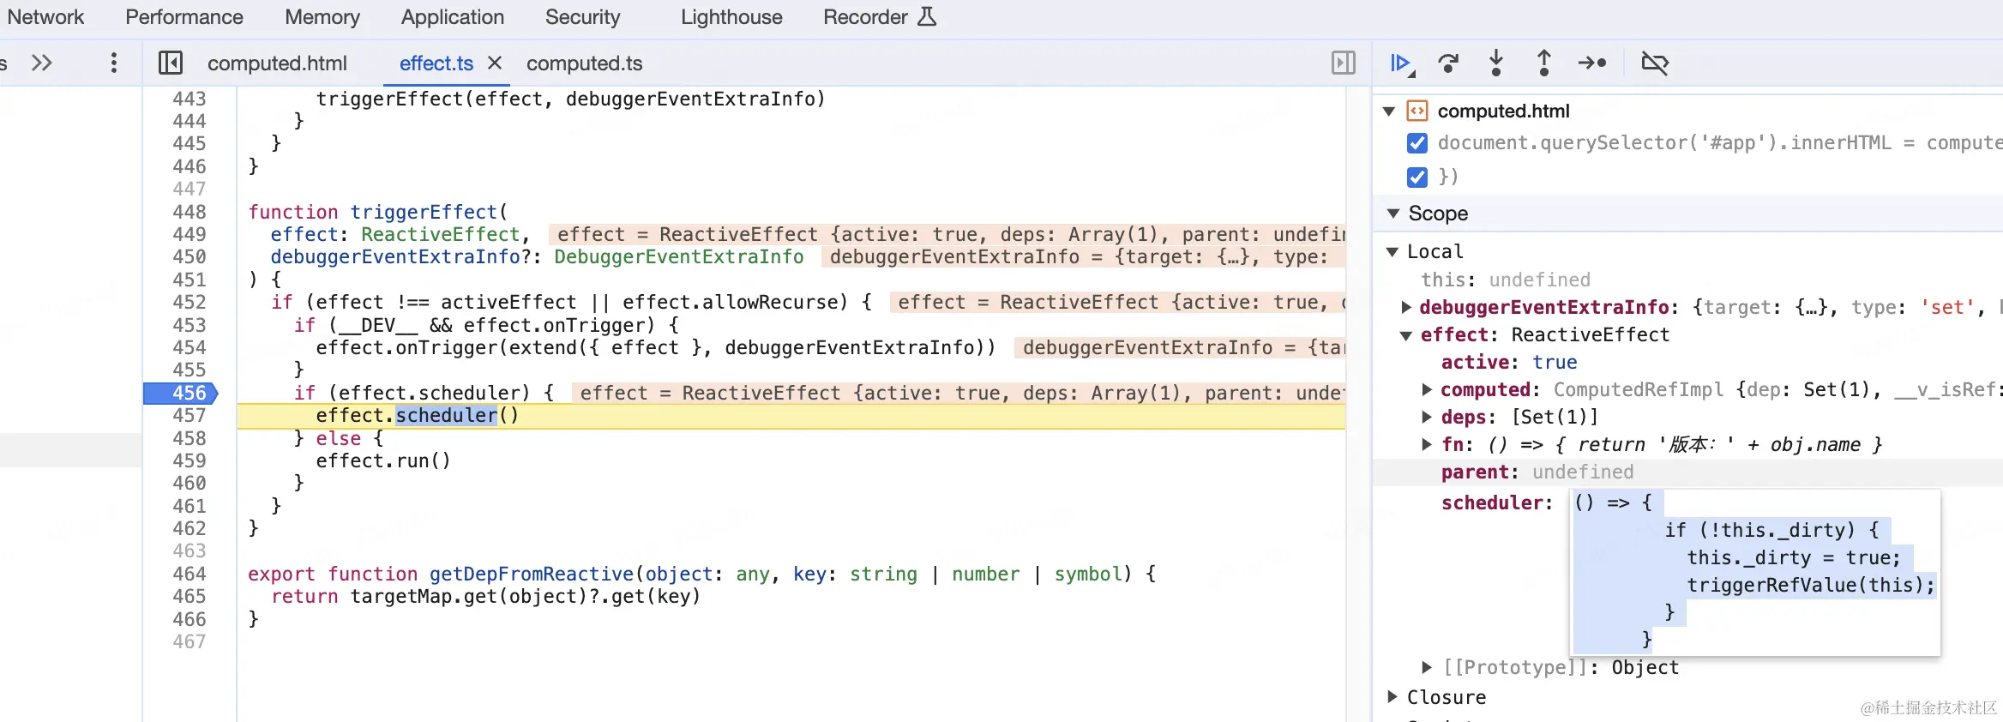Click line number 457 gutter

pyautogui.click(x=189, y=416)
